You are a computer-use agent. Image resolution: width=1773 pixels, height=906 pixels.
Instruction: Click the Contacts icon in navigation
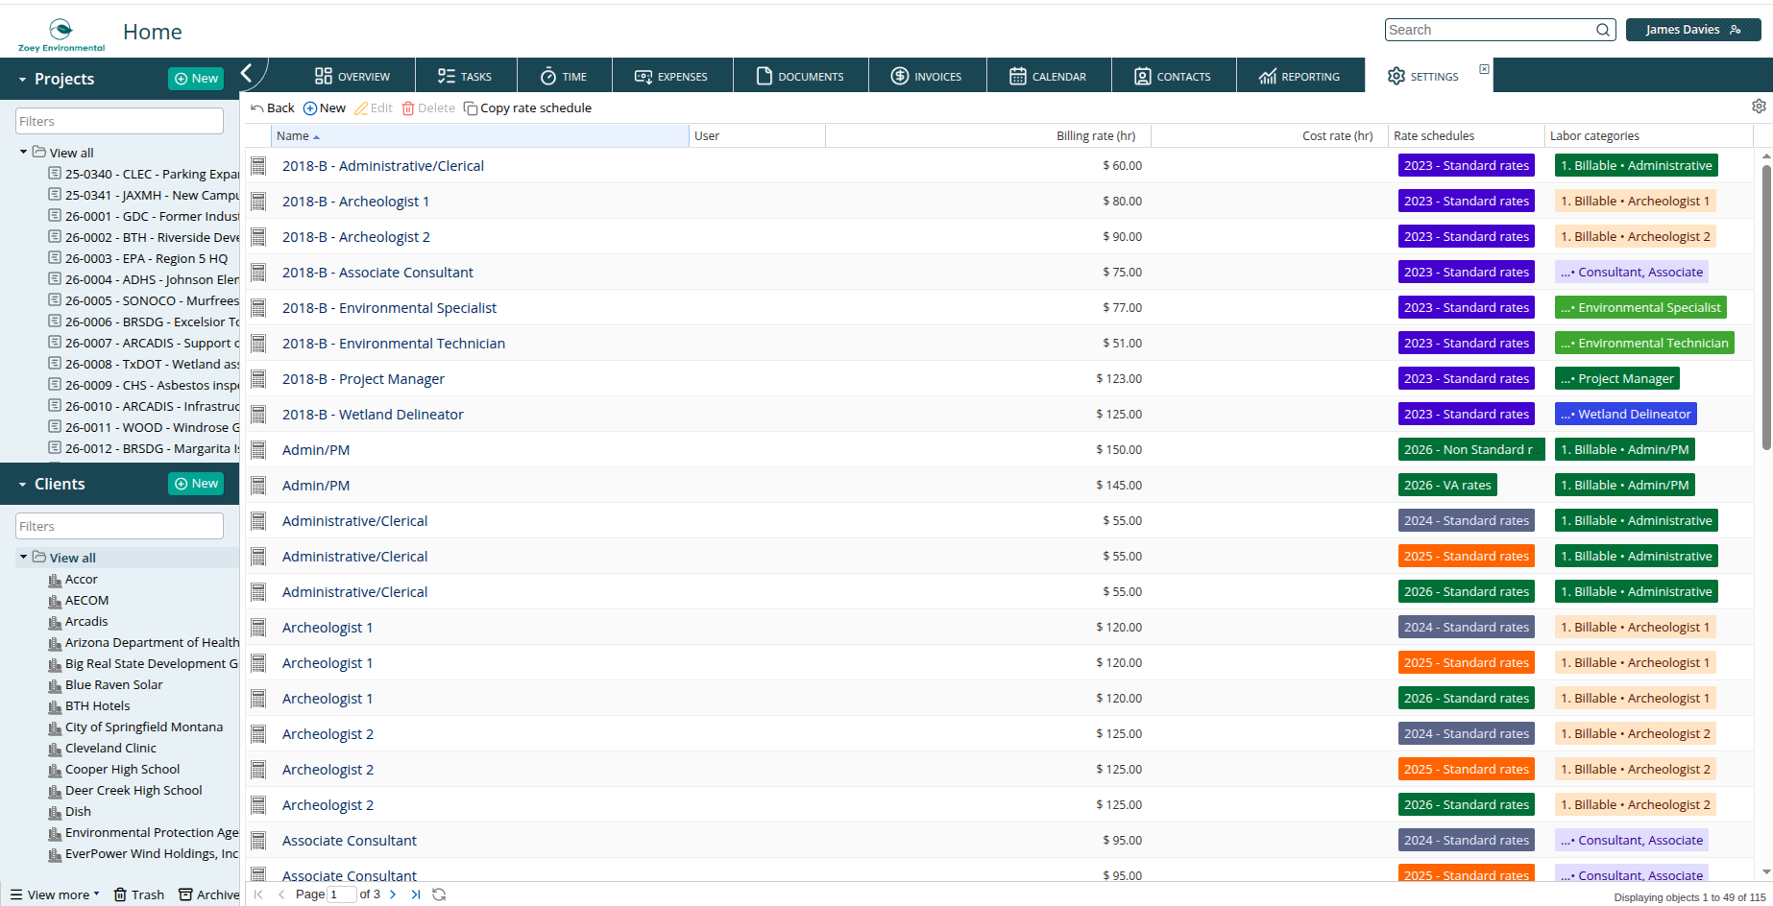coord(1143,76)
